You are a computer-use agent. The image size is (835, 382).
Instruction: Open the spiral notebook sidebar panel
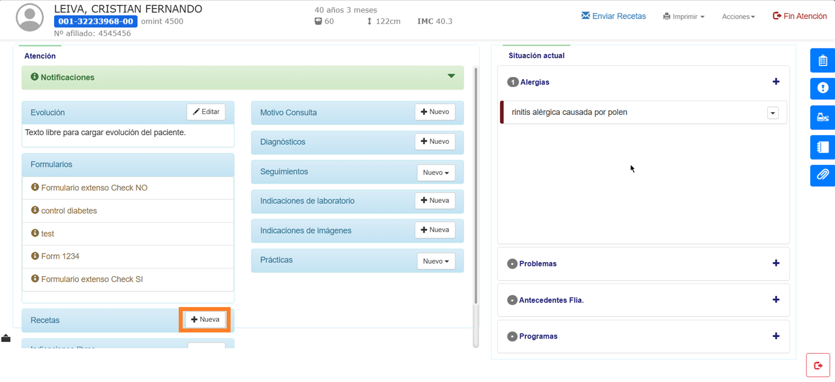823,147
